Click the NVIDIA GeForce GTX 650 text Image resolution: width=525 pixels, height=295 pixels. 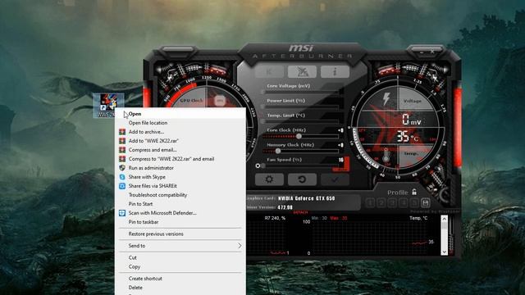306,198
